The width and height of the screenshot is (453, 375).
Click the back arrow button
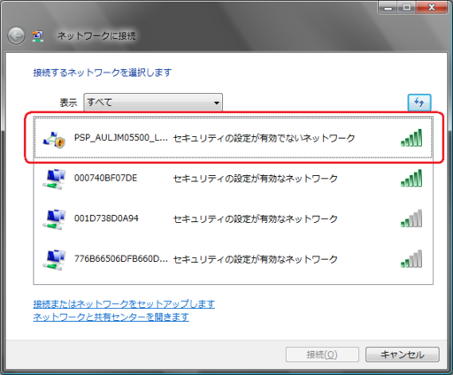(16, 36)
